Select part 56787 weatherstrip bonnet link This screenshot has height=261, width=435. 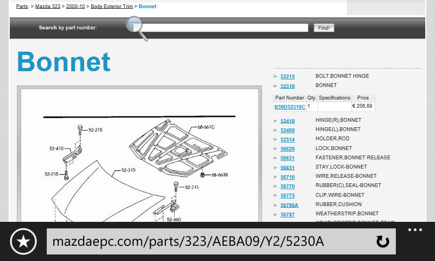(287, 214)
